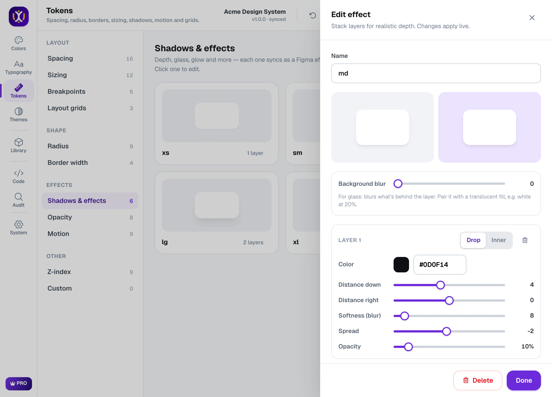Delete Layer 1 with trash icon
Screen dimensions: 552x397
(x=525, y=240)
